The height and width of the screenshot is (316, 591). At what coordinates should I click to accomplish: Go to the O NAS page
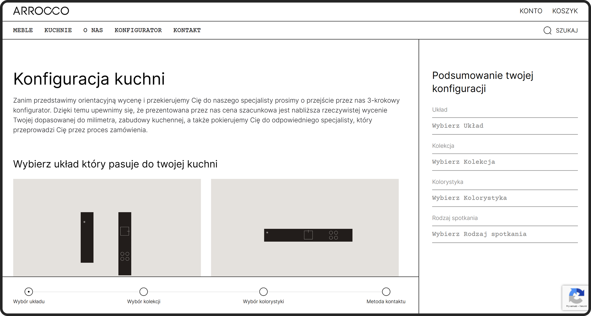(93, 30)
